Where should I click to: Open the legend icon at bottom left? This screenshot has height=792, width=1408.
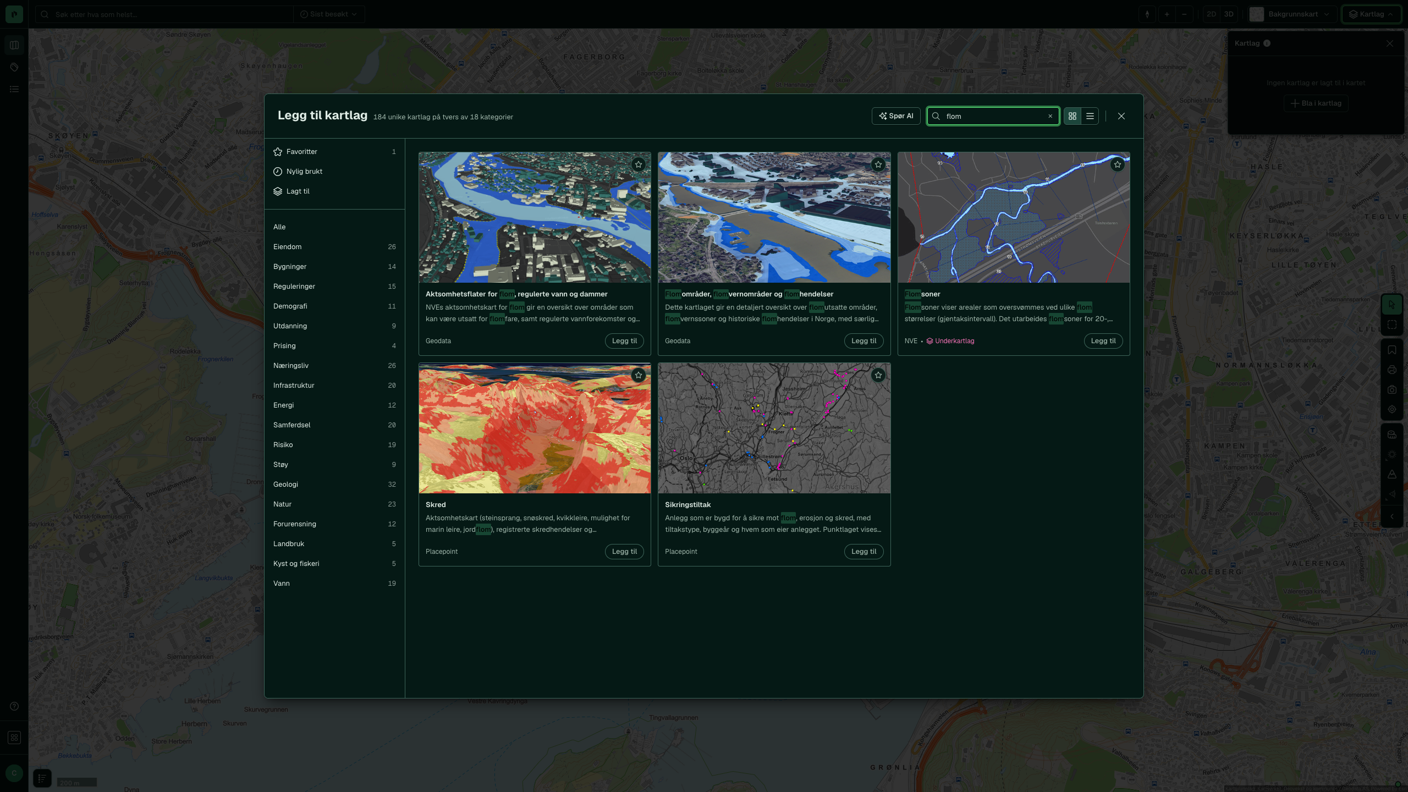(x=42, y=778)
